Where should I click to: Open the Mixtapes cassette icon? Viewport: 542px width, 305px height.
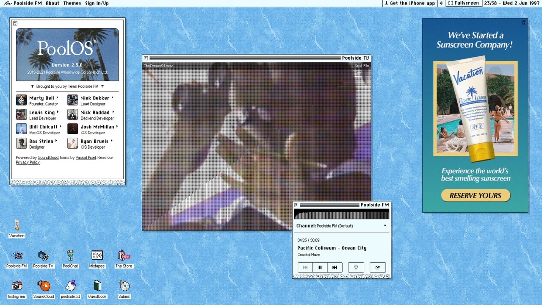tap(97, 258)
